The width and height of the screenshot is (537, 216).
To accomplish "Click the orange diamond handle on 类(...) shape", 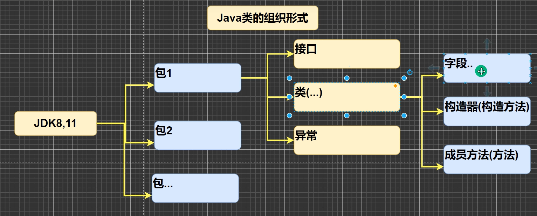I will point(395,86).
